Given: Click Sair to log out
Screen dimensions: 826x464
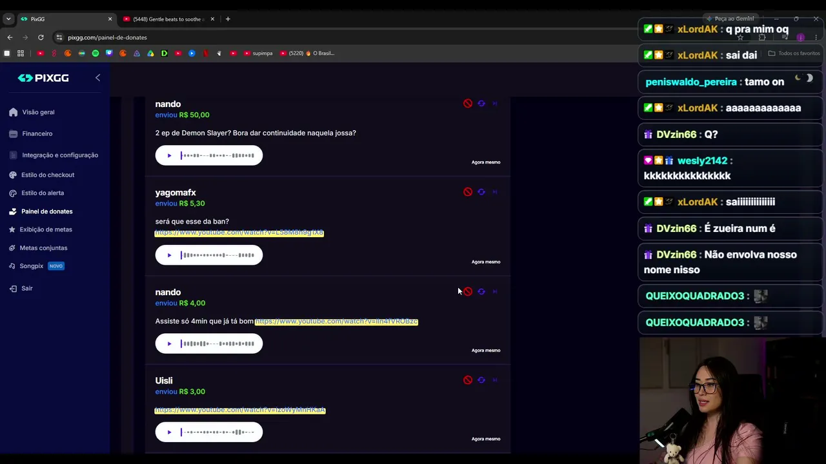Looking at the screenshot, I should [x=21, y=288].
